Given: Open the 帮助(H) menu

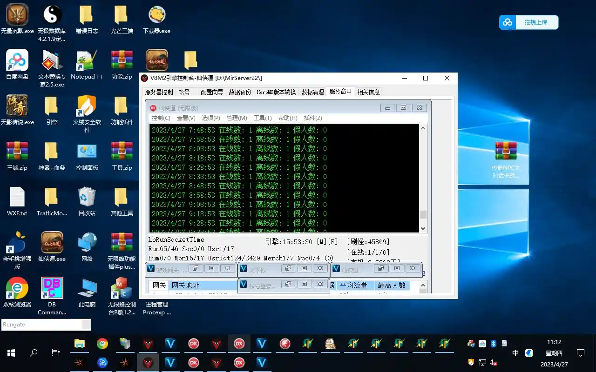Looking at the screenshot, I should 287,118.
